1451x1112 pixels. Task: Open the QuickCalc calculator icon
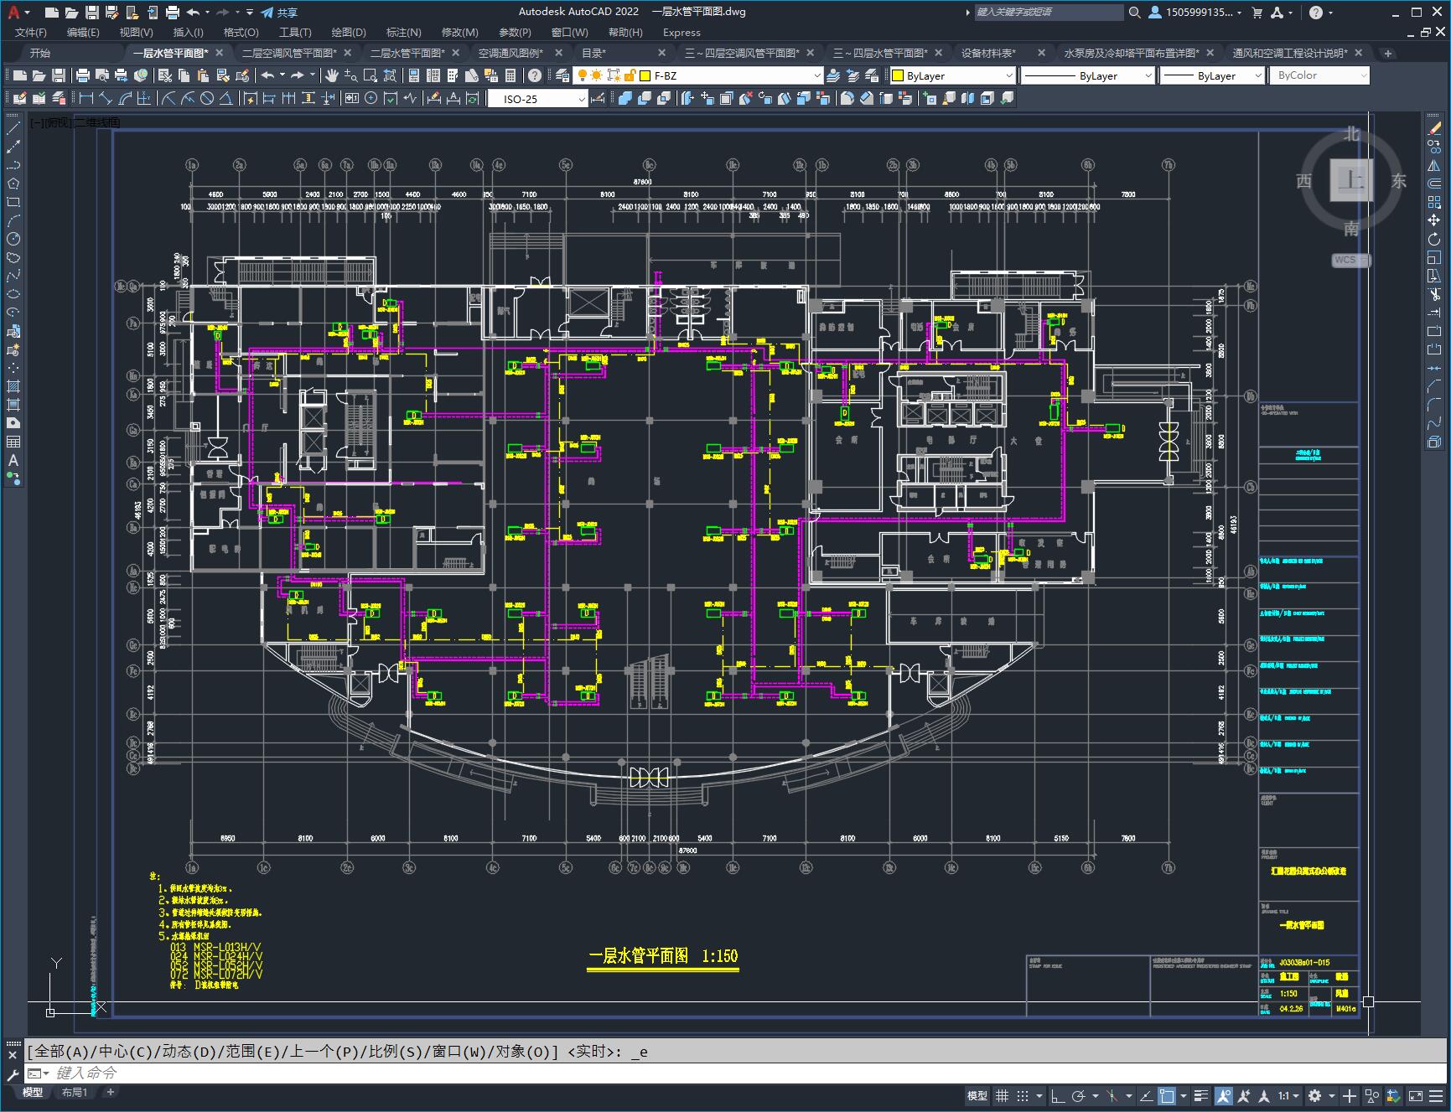pyautogui.click(x=511, y=75)
